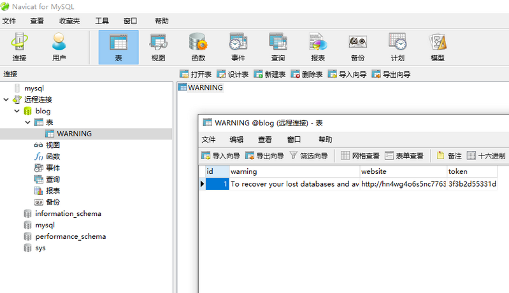Open 帮助 menu in WARNING table window

(326, 139)
